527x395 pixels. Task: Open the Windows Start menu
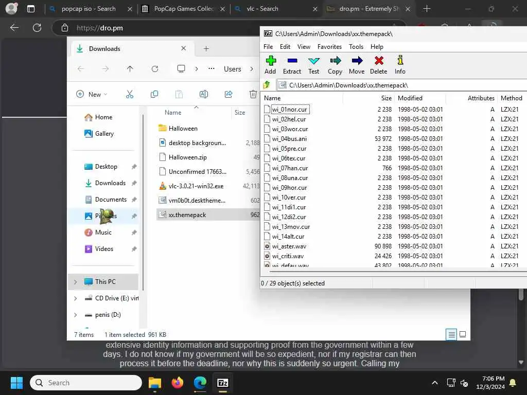(x=16, y=383)
